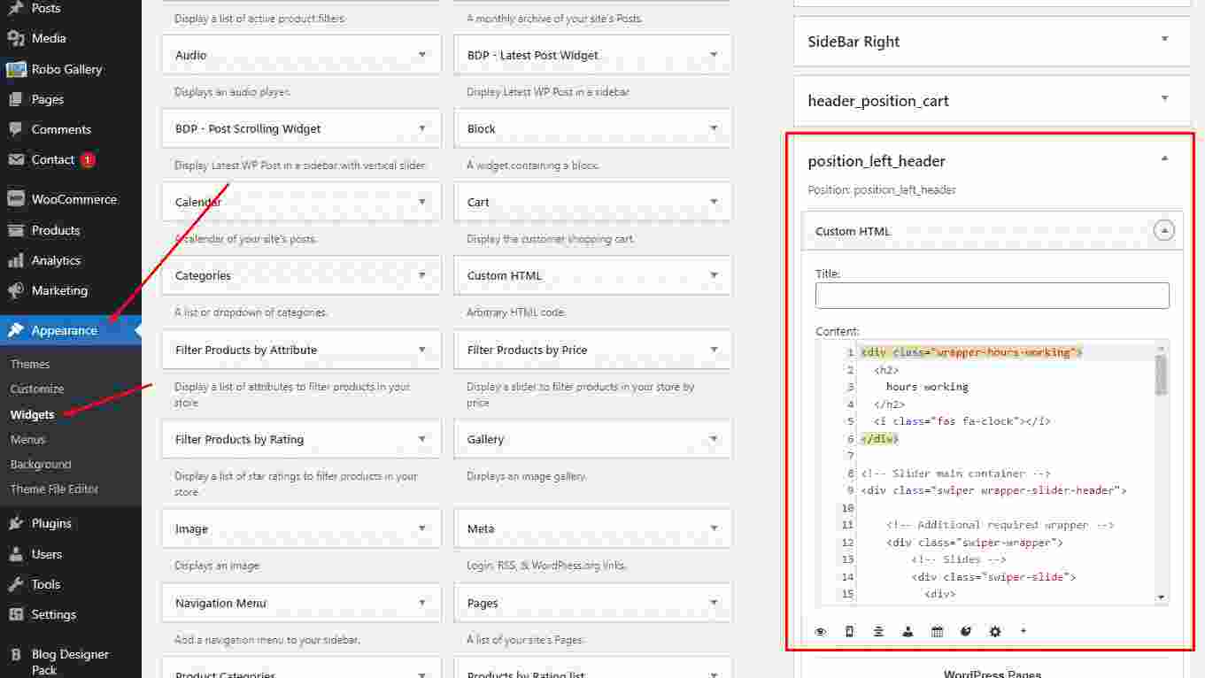Open the Themes link under Appearance

click(x=30, y=364)
